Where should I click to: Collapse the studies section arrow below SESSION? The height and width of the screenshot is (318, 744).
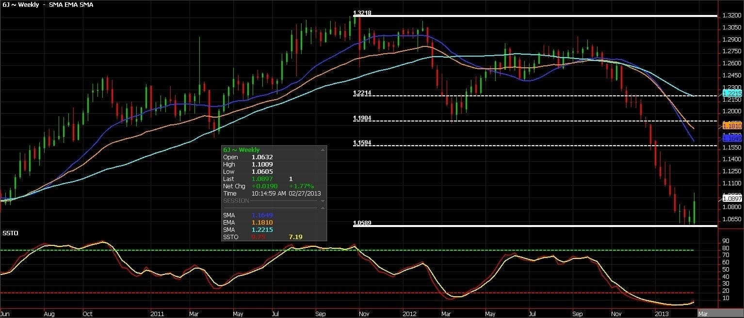tap(323, 208)
